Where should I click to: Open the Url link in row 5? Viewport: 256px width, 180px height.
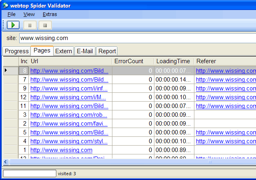(69, 132)
